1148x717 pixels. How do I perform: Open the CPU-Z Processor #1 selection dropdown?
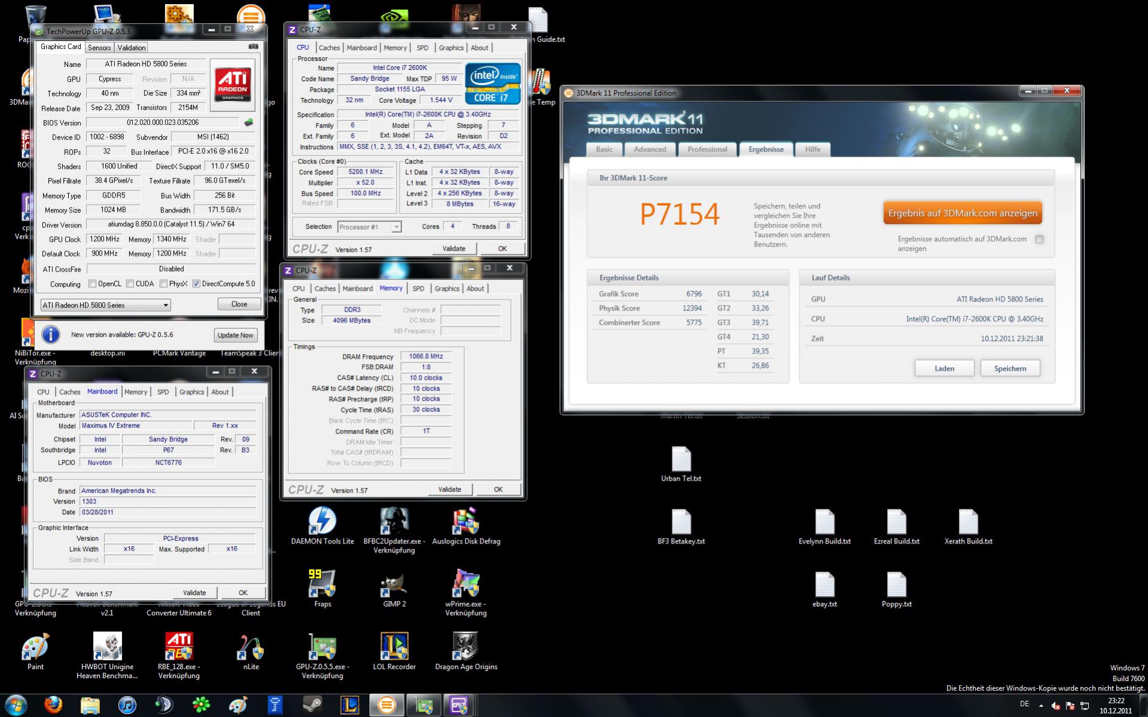pyautogui.click(x=369, y=227)
